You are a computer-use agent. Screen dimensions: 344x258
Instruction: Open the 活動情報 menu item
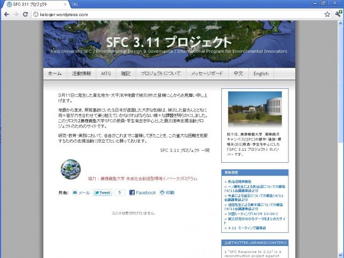tap(81, 73)
